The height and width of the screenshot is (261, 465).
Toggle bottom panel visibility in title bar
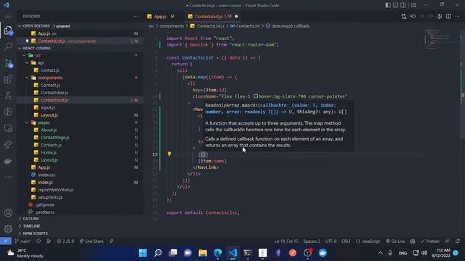(x=395, y=5)
